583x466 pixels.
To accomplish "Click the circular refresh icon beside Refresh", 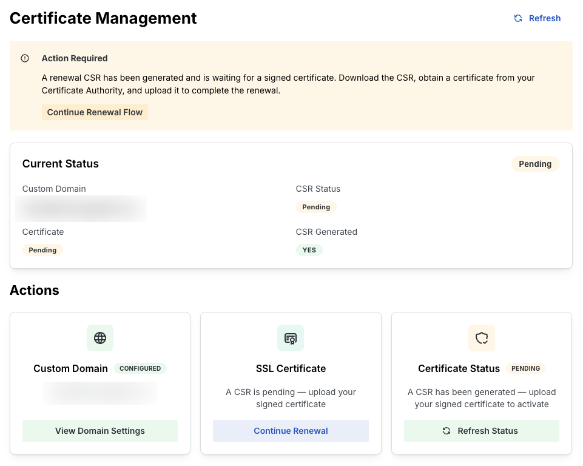I will click(518, 18).
